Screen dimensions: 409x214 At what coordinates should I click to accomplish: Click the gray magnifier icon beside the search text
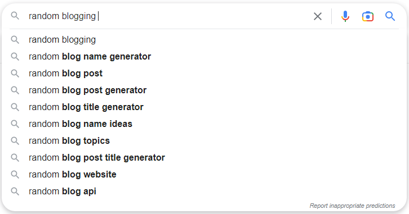[15, 16]
